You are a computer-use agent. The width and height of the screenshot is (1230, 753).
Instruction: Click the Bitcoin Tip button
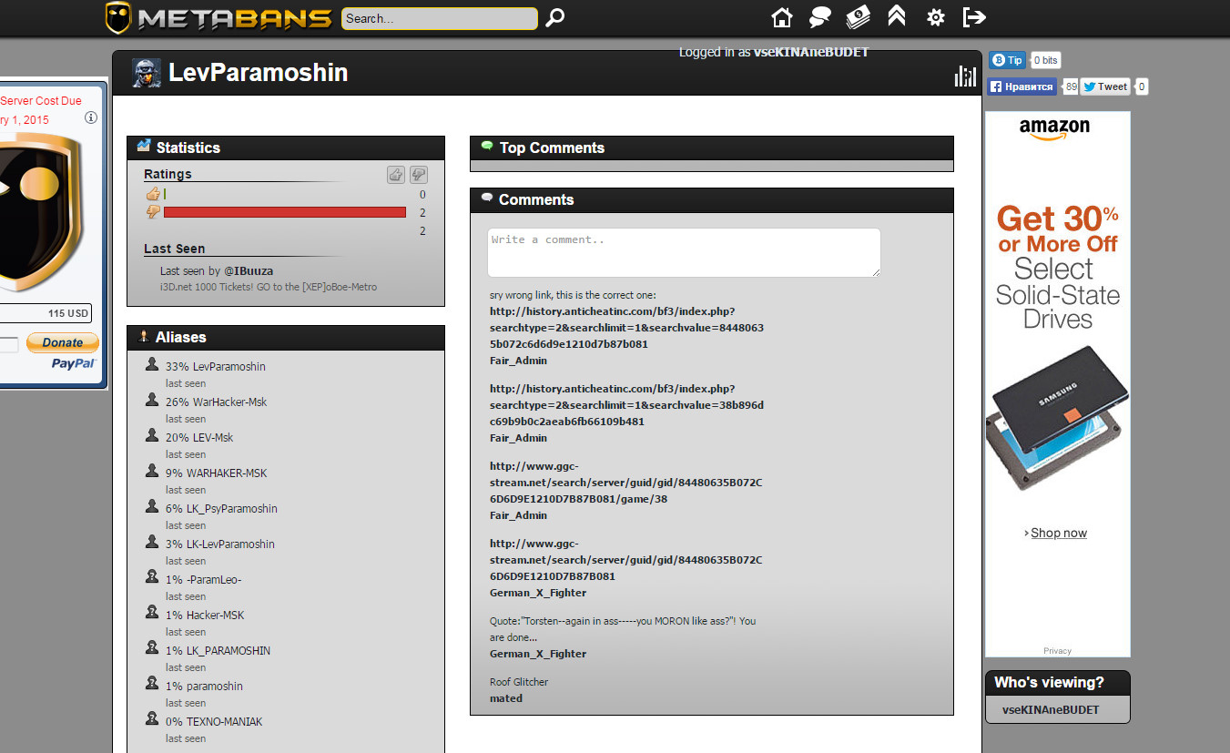pyautogui.click(x=1007, y=60)
